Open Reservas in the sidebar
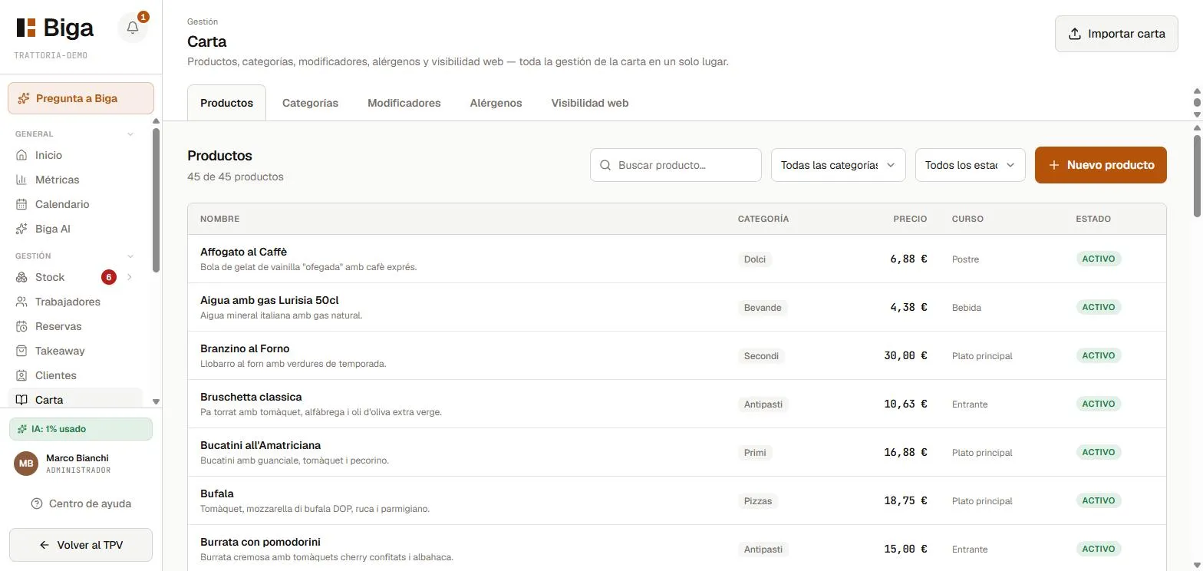This screenshot has width=1203, height=571. click(x=75, y=326)
